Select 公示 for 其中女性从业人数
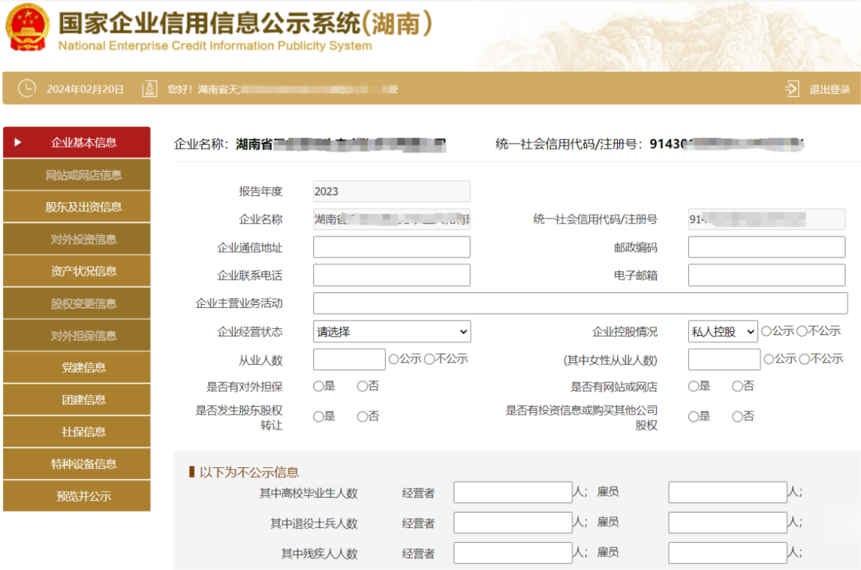 coord(769,359)
